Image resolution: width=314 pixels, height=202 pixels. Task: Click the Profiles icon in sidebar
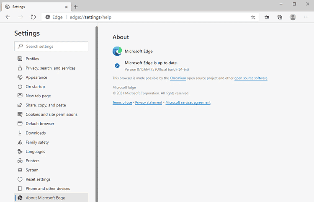pos(20,59)
